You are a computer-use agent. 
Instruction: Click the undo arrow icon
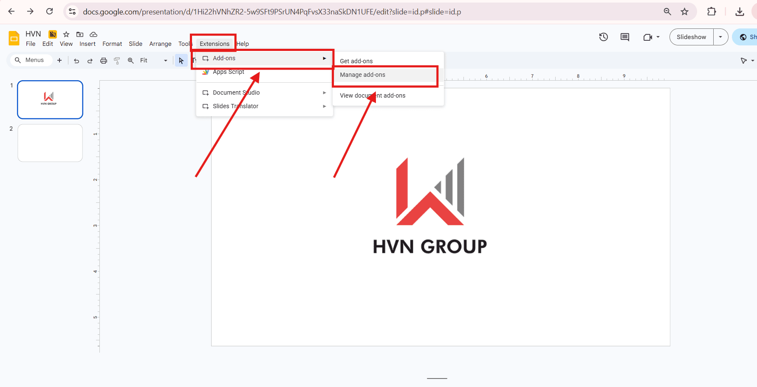[x=76, y=61]
